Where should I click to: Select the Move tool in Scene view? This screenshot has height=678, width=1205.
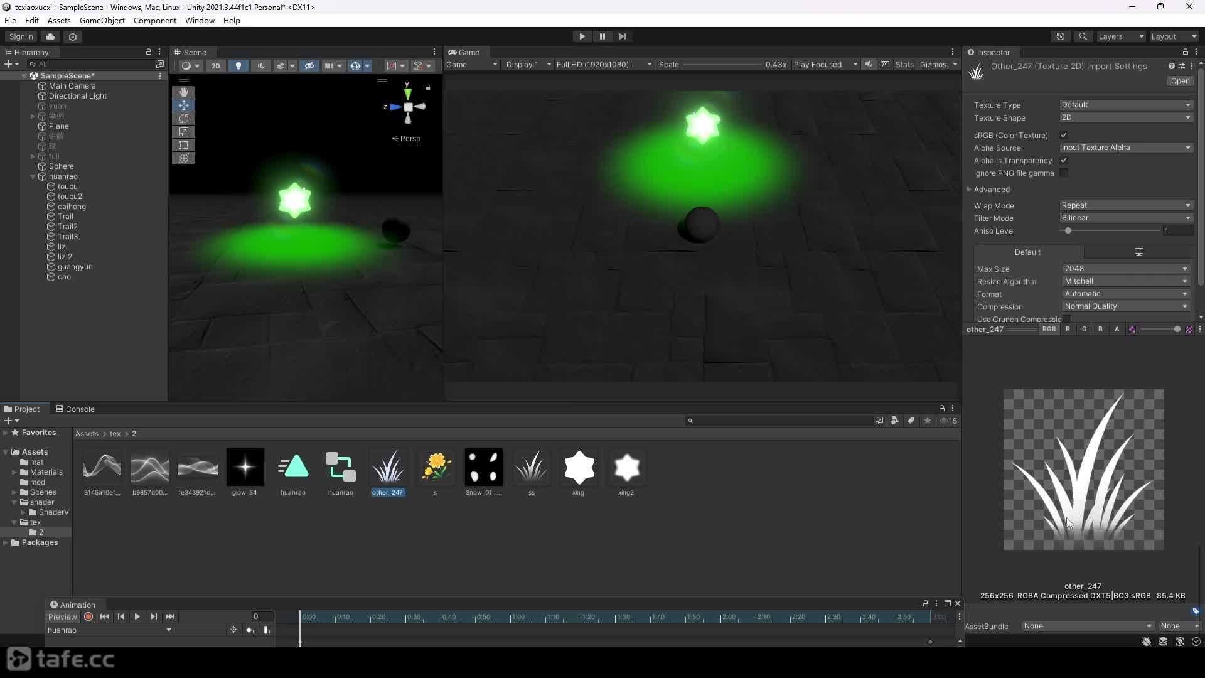pos(183,105)
